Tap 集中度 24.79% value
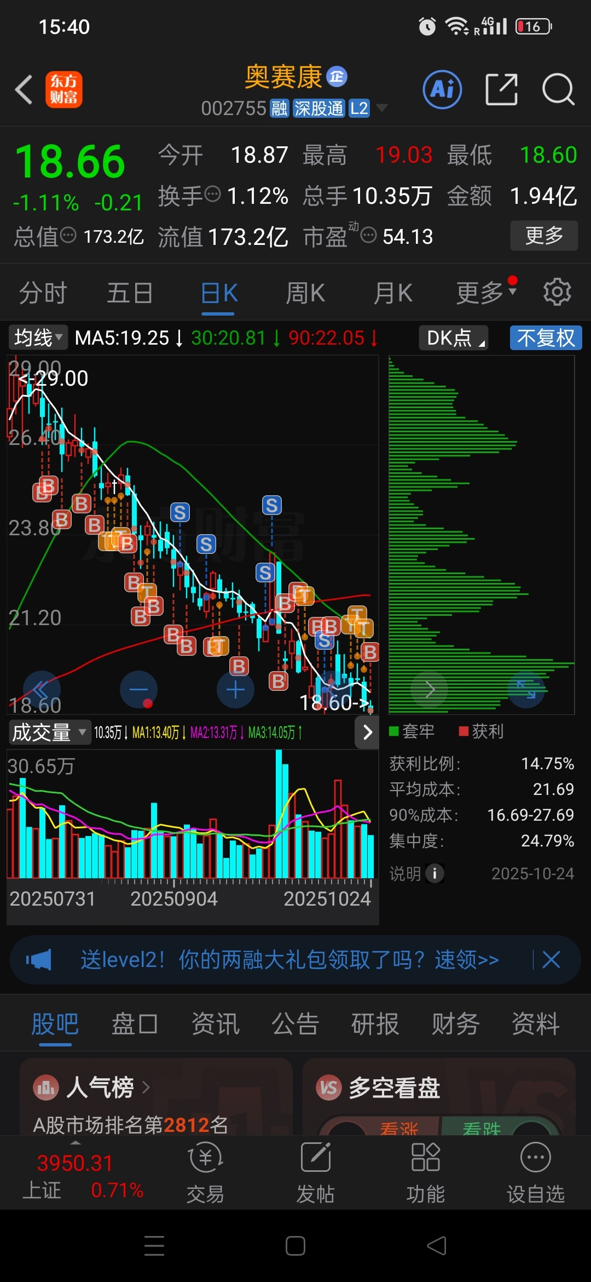 pyautogui.click(x=547, y=841)
